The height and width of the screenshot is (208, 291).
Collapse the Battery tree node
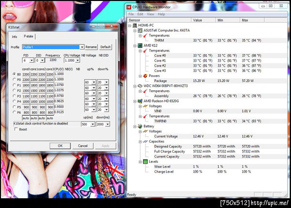(x=135, y=126)
